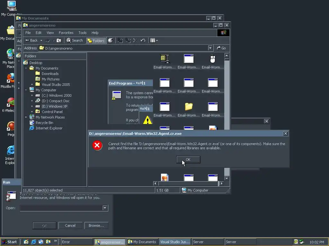
Task: Click the Delete (X) toolbar icon
Action: pos(135,40)
